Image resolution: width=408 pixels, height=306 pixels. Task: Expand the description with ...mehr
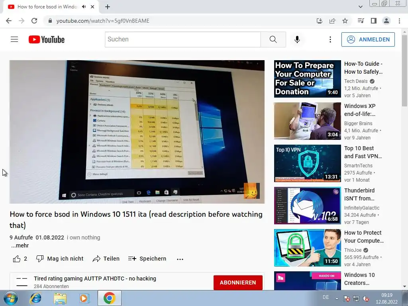(20, 245)
